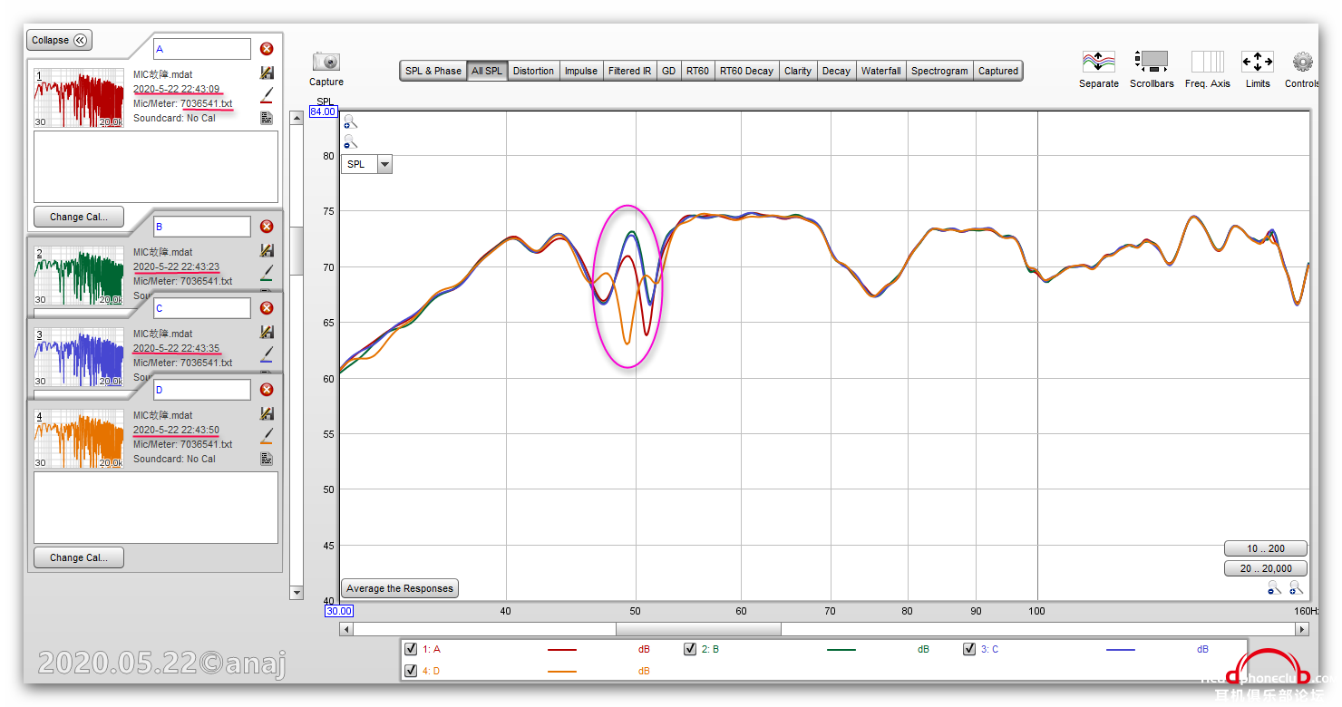Click the right magnifier under 20 .. 20,000
The width and height of the screenshot is (1342, 707).
(x=1295, y=588)
